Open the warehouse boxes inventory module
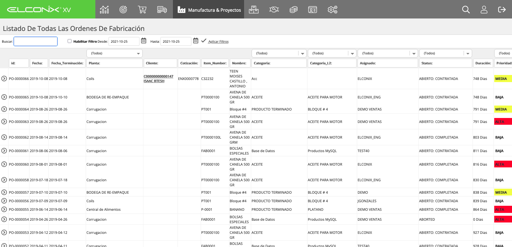Image resolution: width=512 pixels, height=247 pixels. [x=254, y=10]
